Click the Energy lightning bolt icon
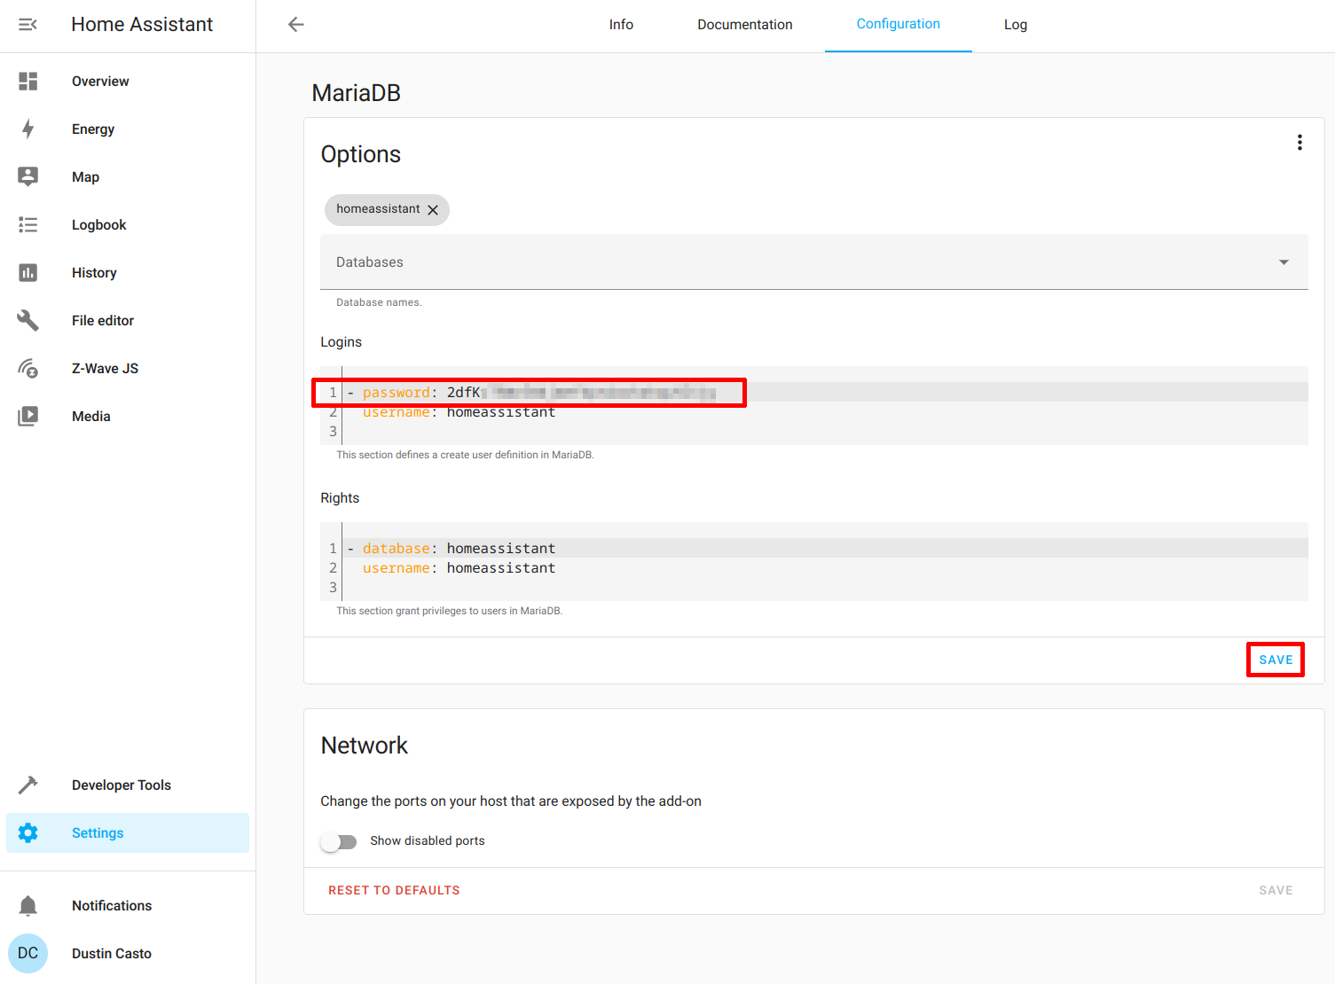Viewport: 1335px width, 984px height. pos(28,129)
